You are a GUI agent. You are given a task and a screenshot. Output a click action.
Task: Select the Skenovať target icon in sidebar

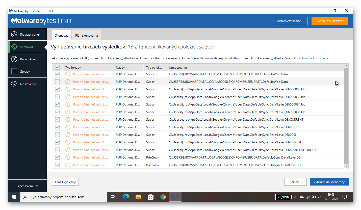[x=14, y=47]
